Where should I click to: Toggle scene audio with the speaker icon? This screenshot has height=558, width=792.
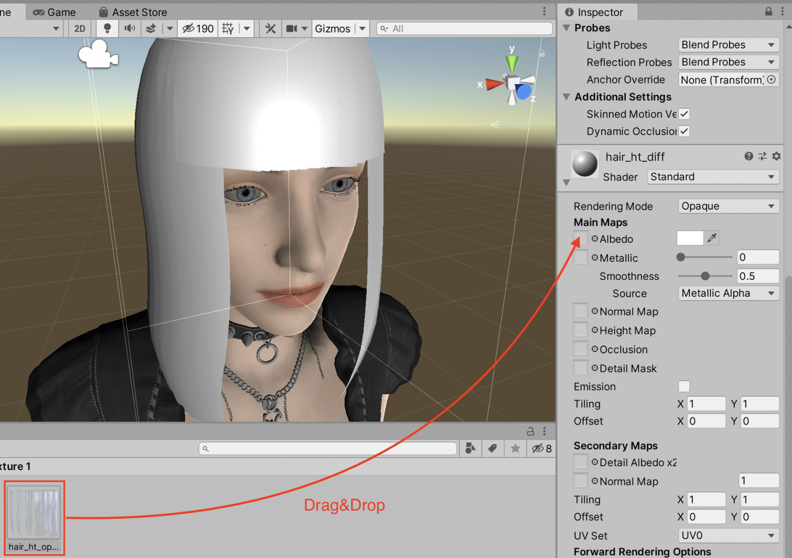[129, 28]
